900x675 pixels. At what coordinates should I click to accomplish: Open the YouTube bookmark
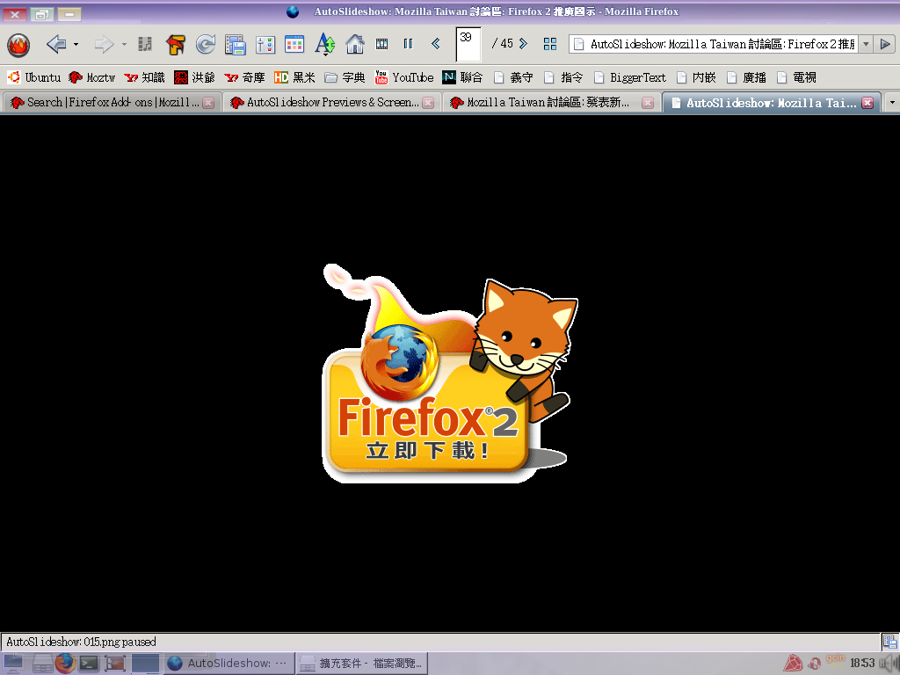click(x=404, y=77)
